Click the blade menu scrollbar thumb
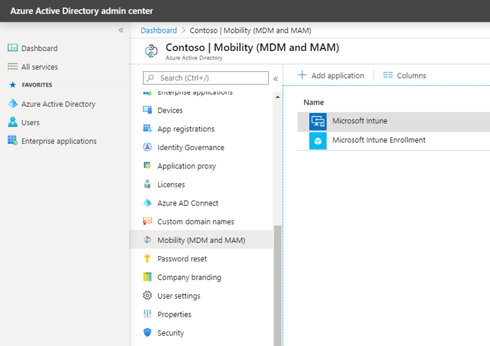The image size is (490, 346). [277, 285]
